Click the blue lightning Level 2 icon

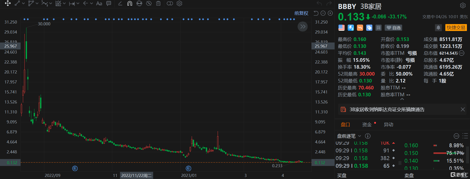pos(351,28)
